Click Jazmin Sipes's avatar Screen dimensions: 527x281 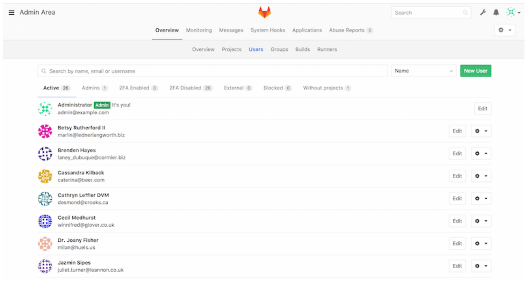(45, 266)
